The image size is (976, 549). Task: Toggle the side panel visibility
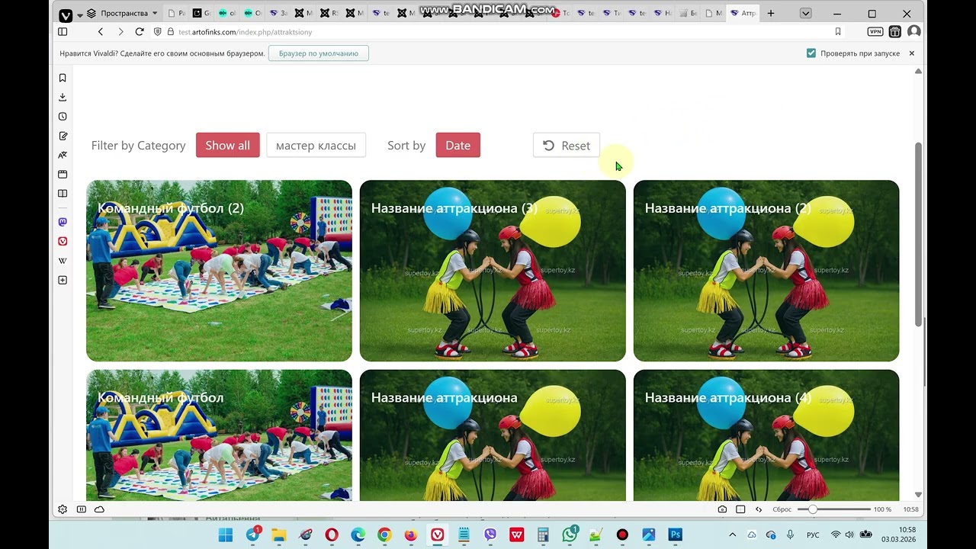click(x=63, y=31)
